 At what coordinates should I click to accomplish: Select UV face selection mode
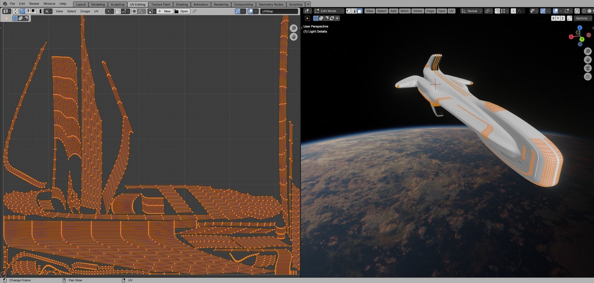pos(34,11)
